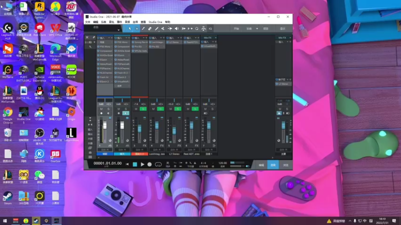The width and height of the screenshot is (401, 225).
Task: Open channel 3 FX icon
Action: [144, 145]
